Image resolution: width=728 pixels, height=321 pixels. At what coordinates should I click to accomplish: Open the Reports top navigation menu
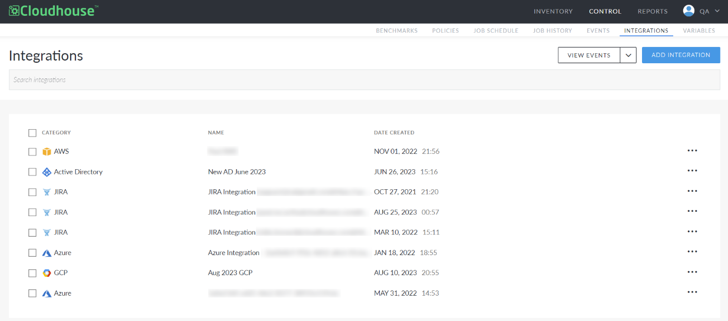pos(652,11)
